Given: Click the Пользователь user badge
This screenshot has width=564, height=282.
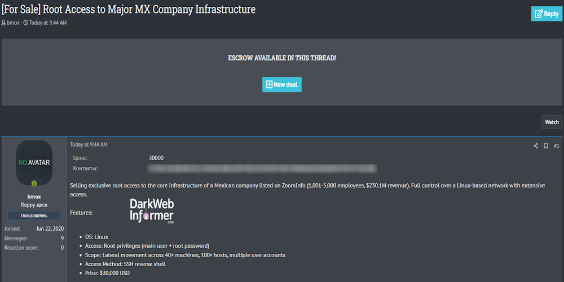Looking at the screenshot, I should pyautogui.click(x=34, y=215).
